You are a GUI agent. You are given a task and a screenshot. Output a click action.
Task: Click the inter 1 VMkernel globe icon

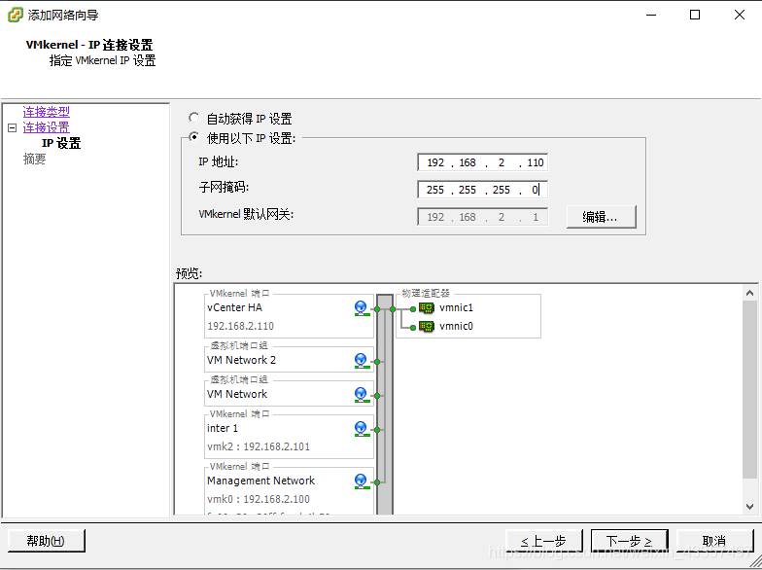pyautogui.click(x=361, y=429)
